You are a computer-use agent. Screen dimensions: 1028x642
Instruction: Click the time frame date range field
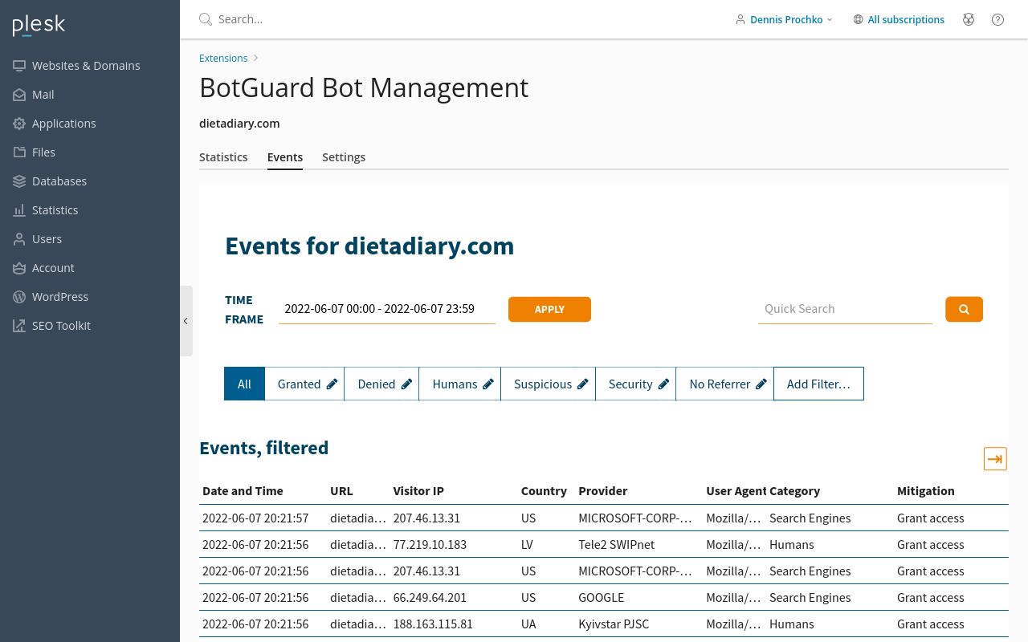387,309
